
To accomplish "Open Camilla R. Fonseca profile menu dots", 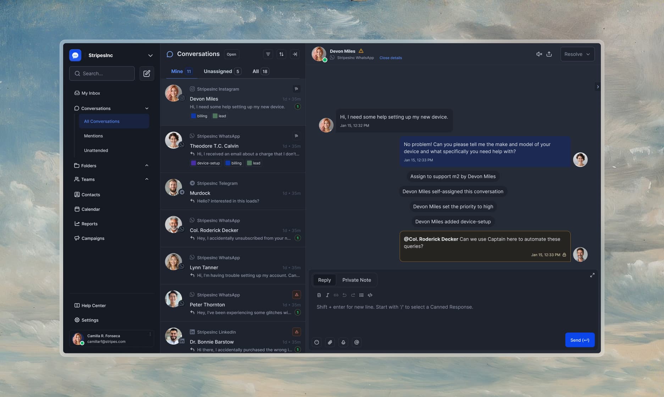I will (150, 334).
